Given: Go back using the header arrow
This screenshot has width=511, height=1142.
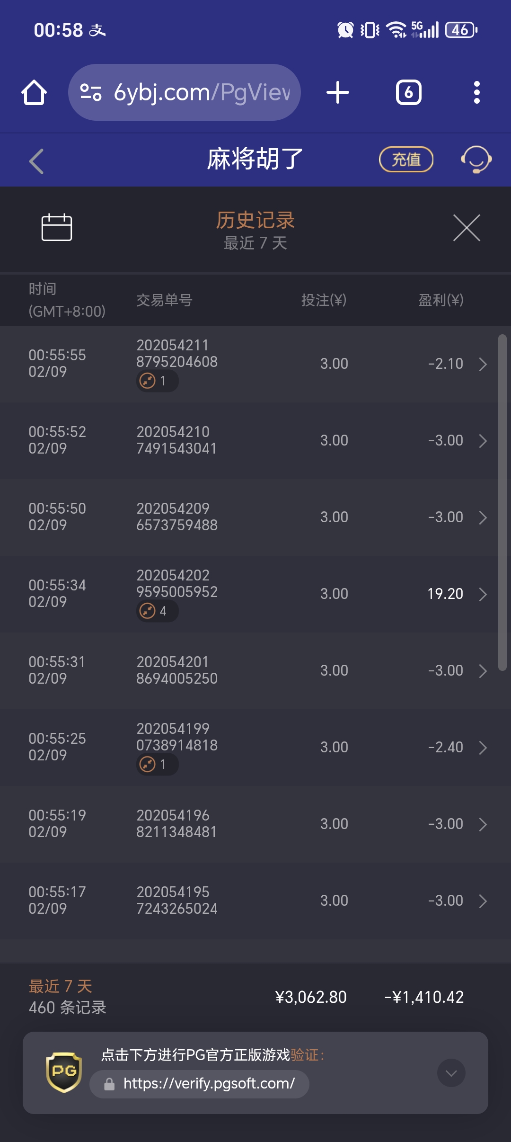Looking at the screenshot, I should pyautogui.click(x=36, y=161).
